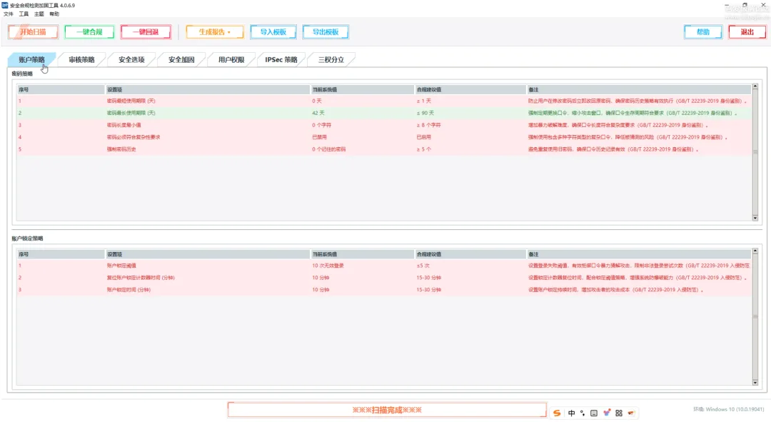Click the 设置项 header in the 密码策略 table
Viewport: 771px width, 422px height.
pos(208,89)
